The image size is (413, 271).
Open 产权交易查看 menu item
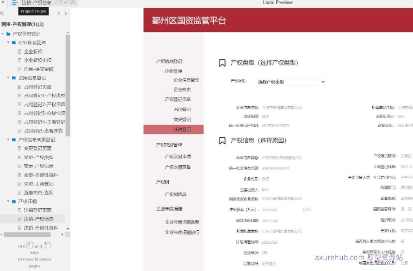(178, 167)
